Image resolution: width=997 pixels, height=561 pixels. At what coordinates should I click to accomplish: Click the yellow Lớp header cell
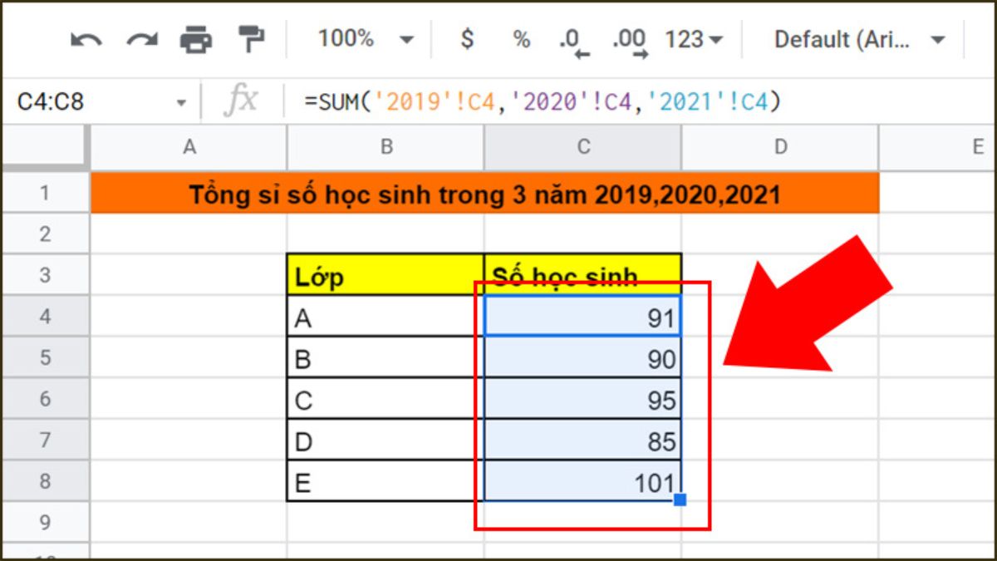tap(386, 275)
